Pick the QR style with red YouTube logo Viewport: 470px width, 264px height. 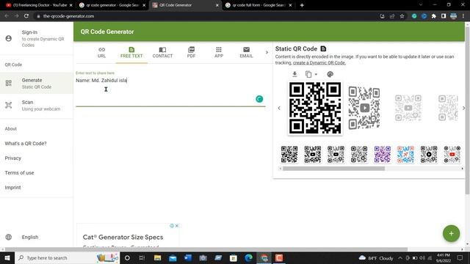[x=452, y=155]
